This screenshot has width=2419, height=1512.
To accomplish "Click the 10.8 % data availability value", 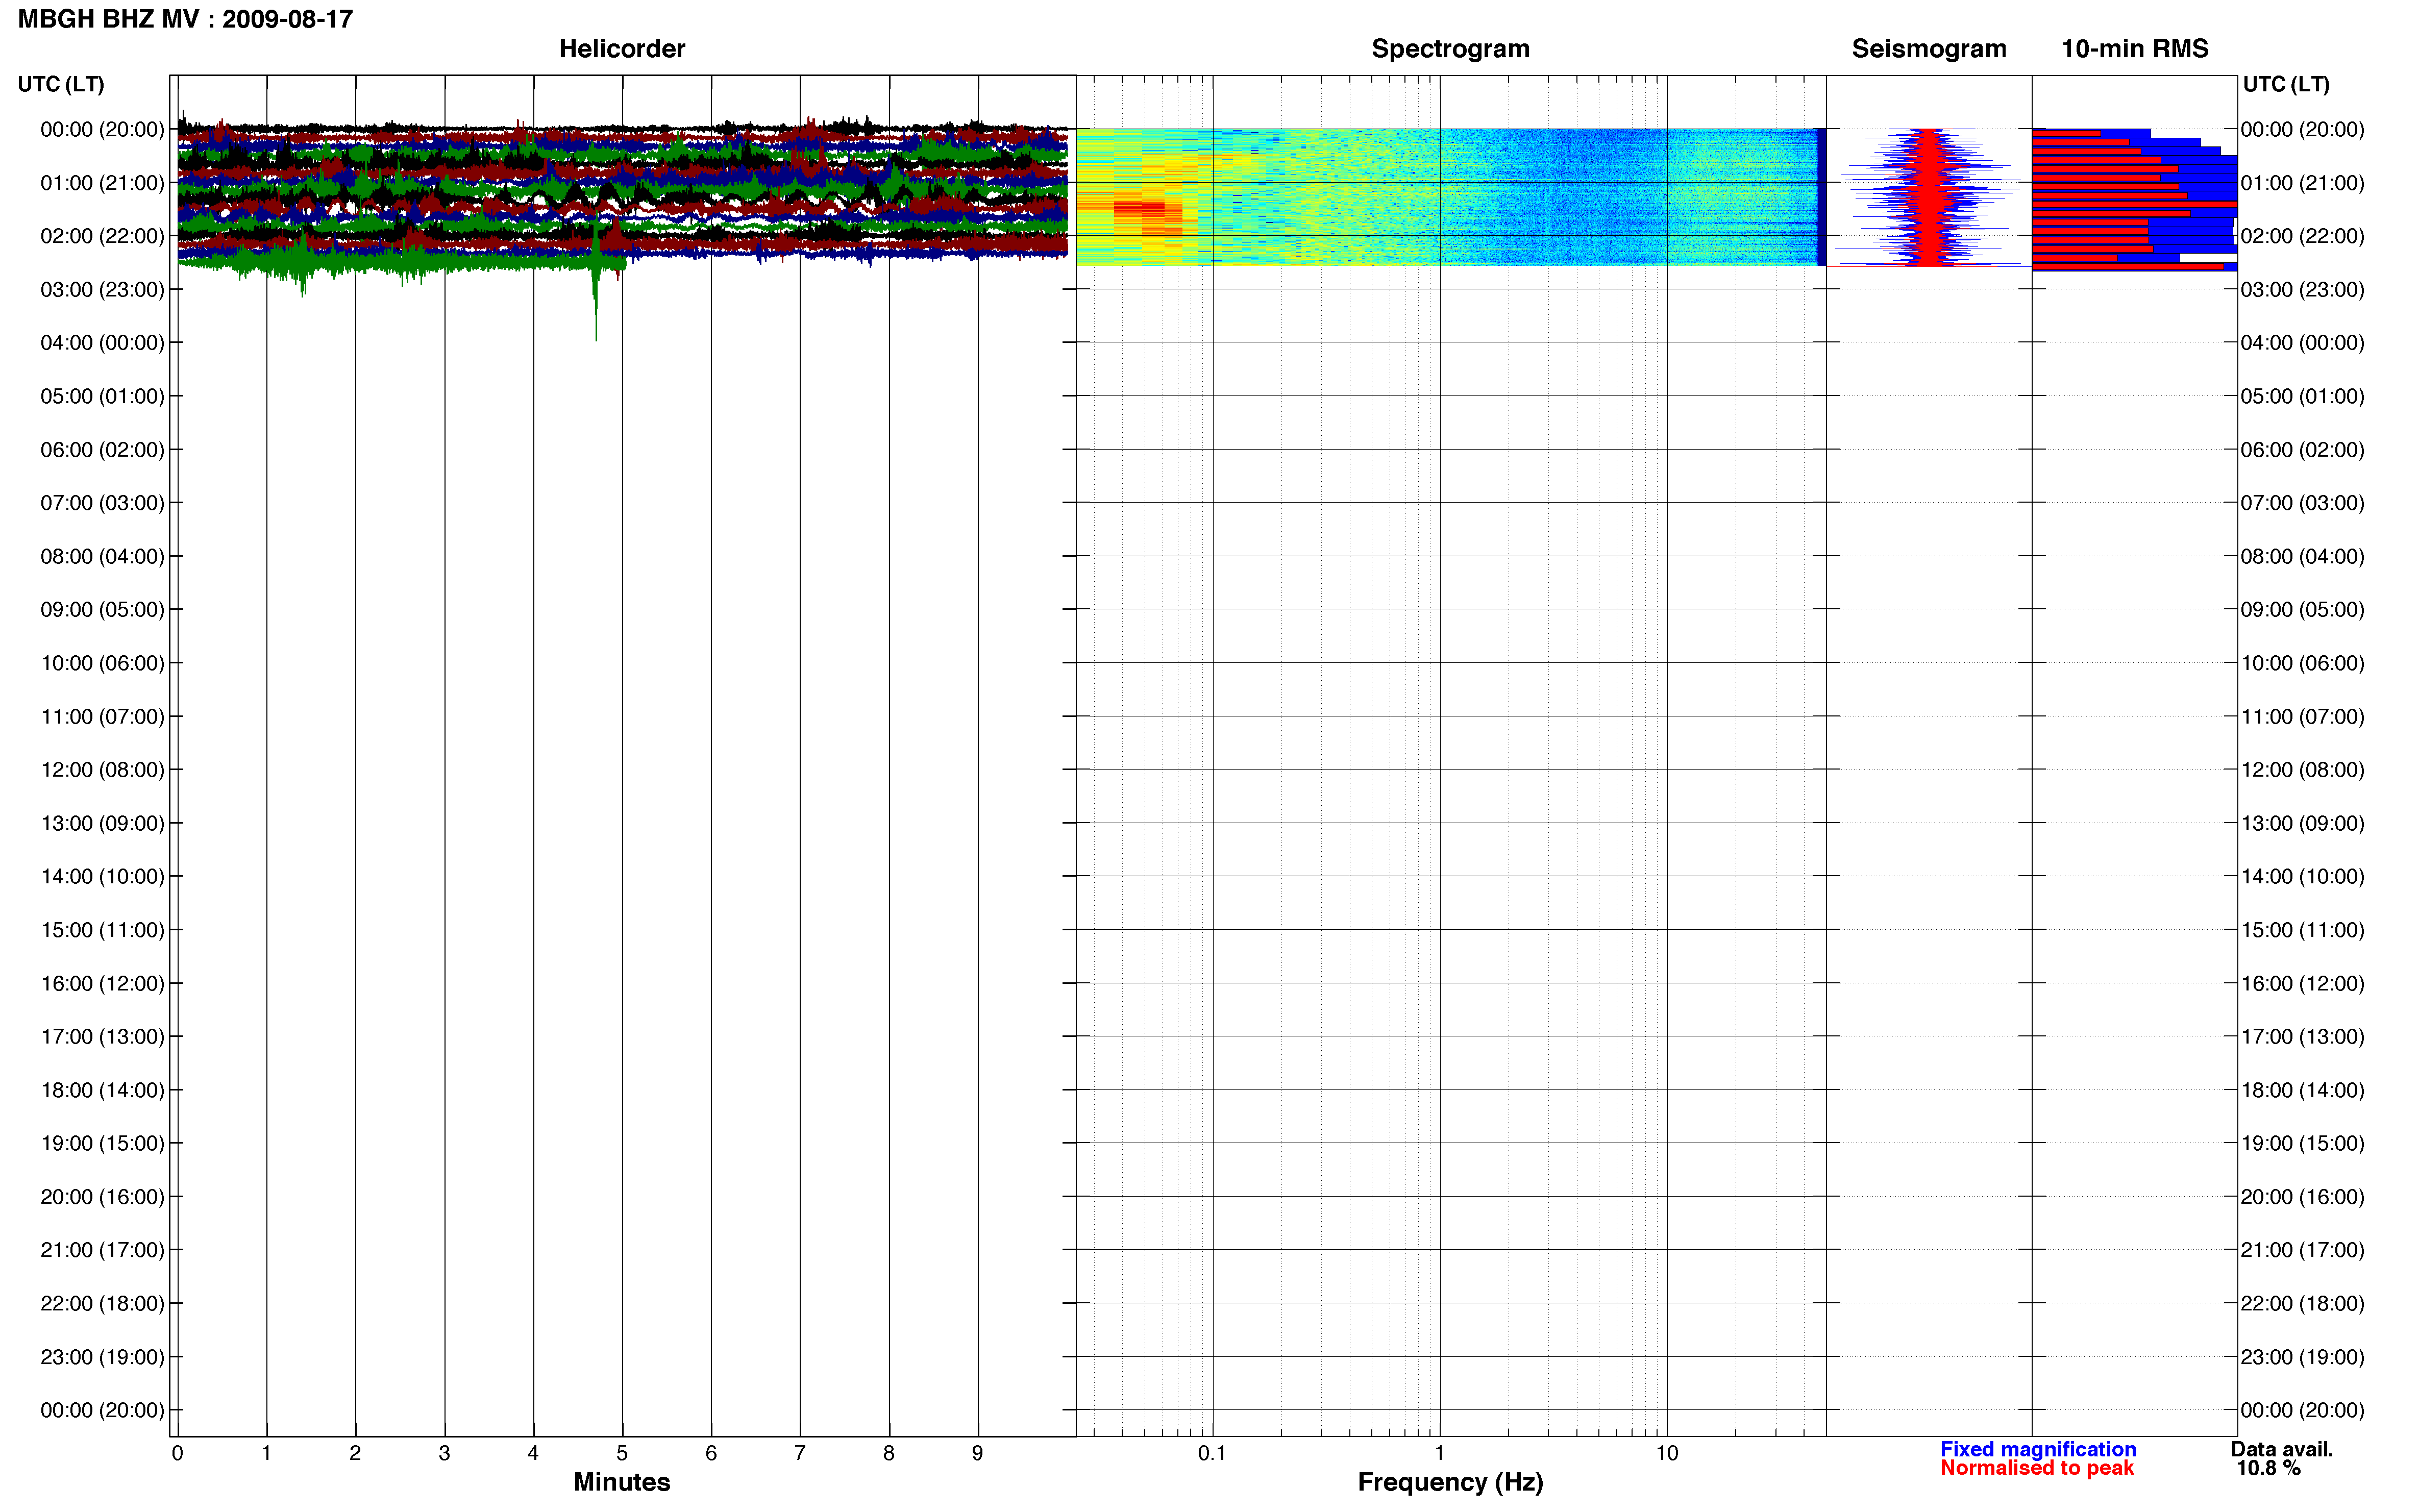I will tap(2268, 1468).
